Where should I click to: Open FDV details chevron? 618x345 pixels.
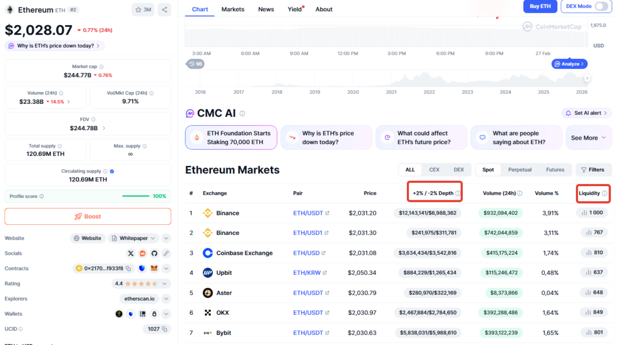tap(104, 128)
